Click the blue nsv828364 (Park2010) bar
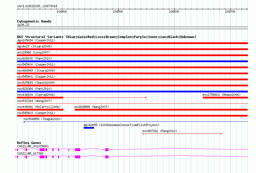 tap(132, 92)
